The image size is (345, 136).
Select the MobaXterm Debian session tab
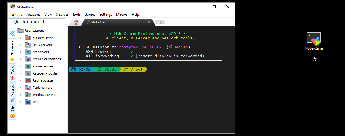tap(118, 22)
